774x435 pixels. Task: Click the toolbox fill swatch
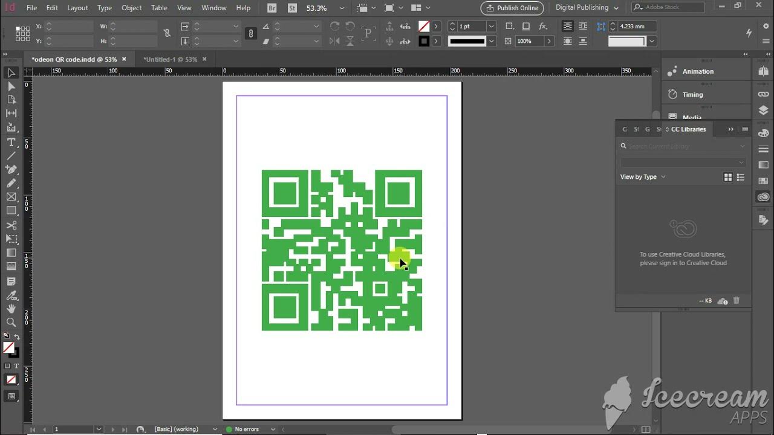click(9, 347)
